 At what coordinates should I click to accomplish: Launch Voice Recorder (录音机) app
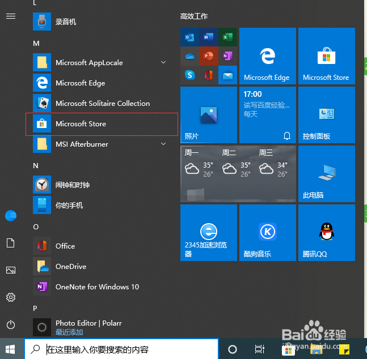(100, 22)
